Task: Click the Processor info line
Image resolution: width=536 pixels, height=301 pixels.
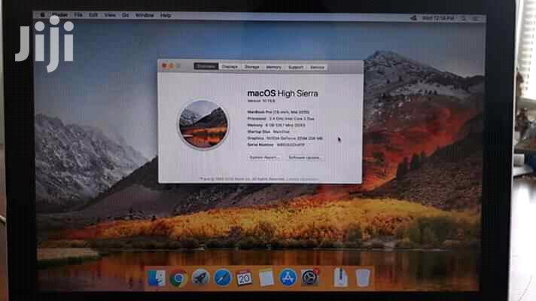Action: pos(281,119)
